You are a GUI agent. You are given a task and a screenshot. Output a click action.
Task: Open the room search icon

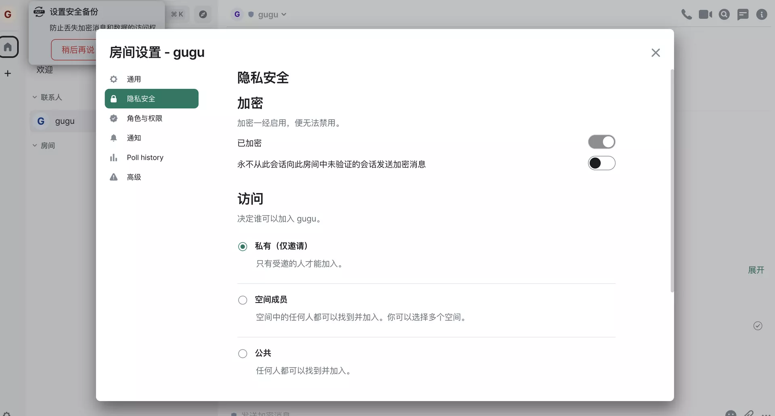724,15
